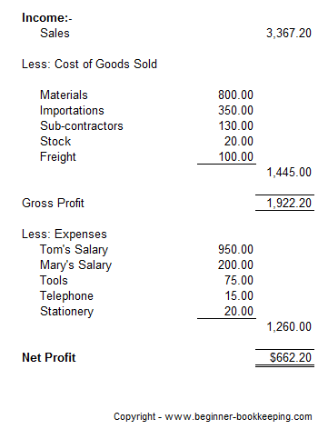Open the www.beginner-bookkeeping.com copyright link

238,417
